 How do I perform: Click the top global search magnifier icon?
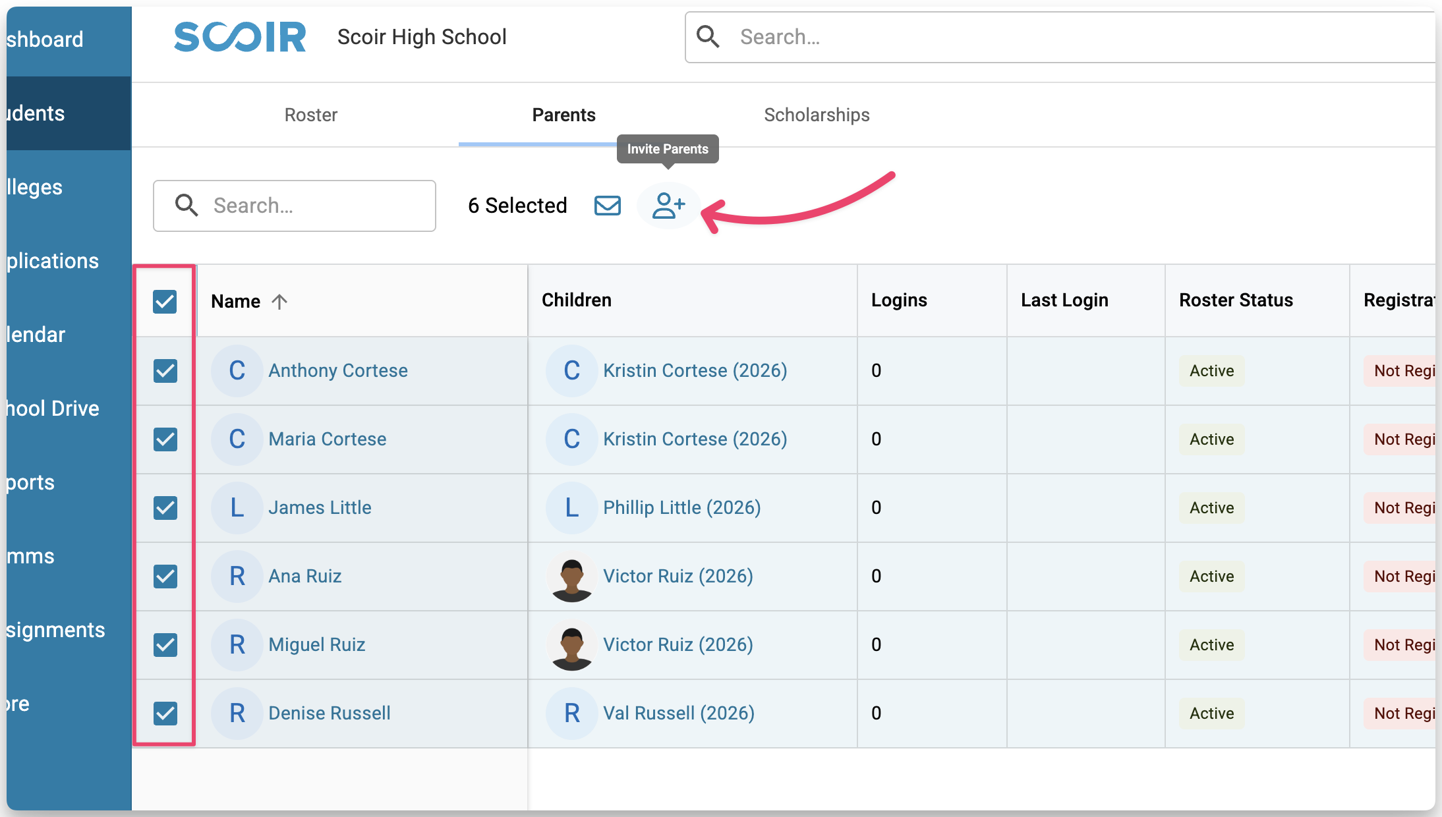708,37
